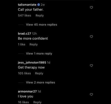Screen dimensions: 111x104
Task: Open talismantate's profile via username
Action: point(27,5)
